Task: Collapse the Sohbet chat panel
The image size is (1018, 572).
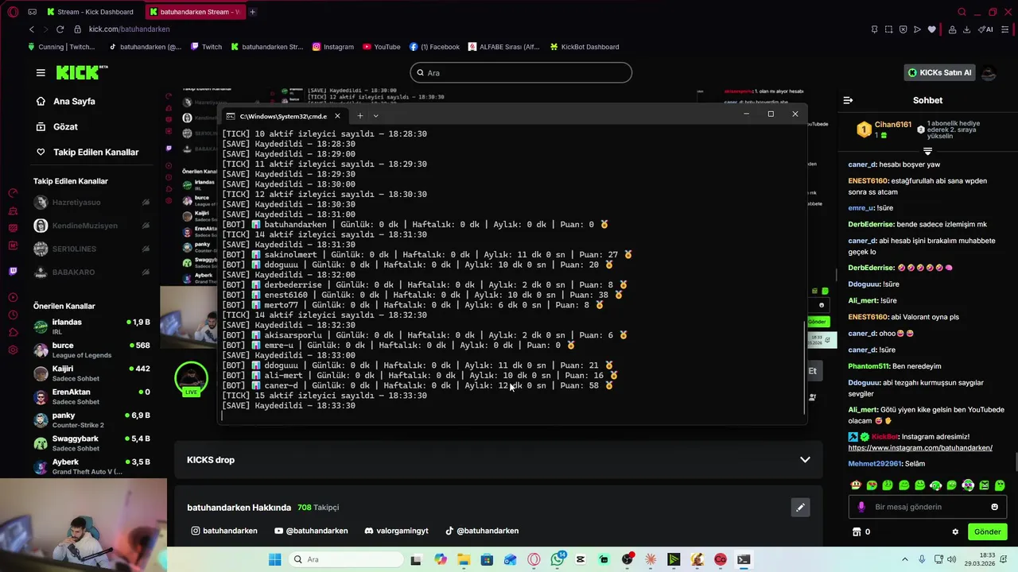Action: click(848, 100)
